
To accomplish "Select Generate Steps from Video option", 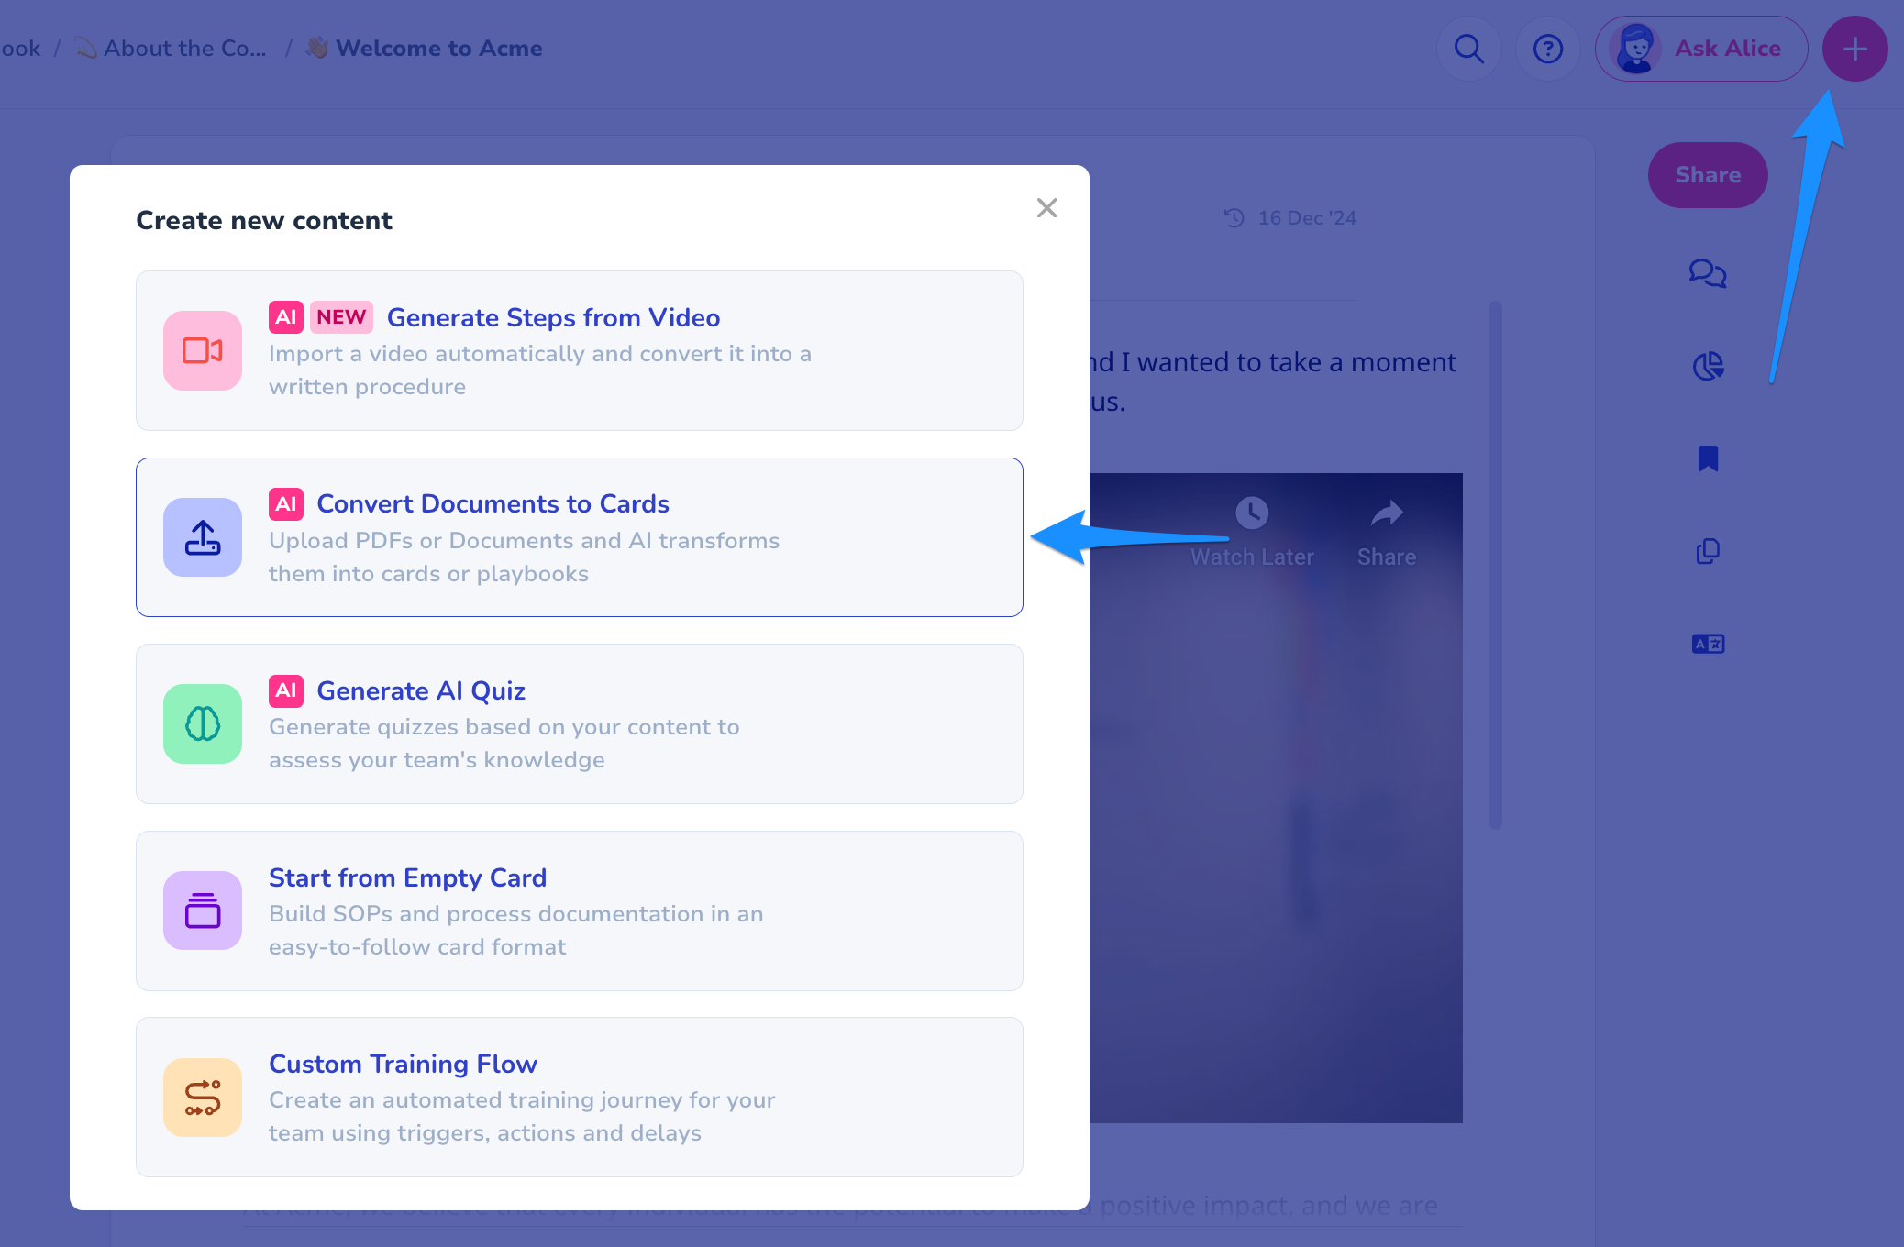I will (553, 317).
